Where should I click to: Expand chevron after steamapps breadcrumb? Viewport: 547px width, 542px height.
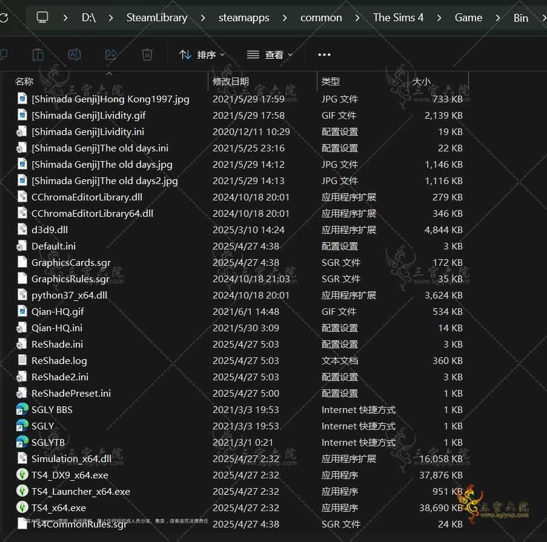click(x=285, y=18)
